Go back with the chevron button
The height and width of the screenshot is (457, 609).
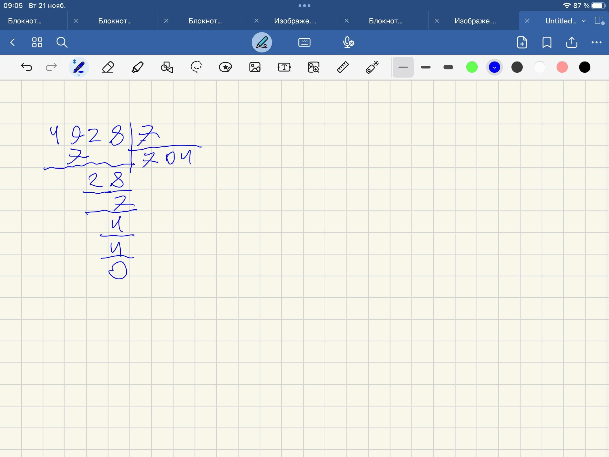click(x=12, y=43)
